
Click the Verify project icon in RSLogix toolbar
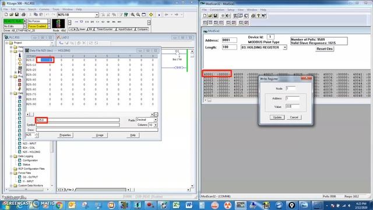(x=126, y=15)
